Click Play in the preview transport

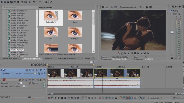[x=129, y=54]
